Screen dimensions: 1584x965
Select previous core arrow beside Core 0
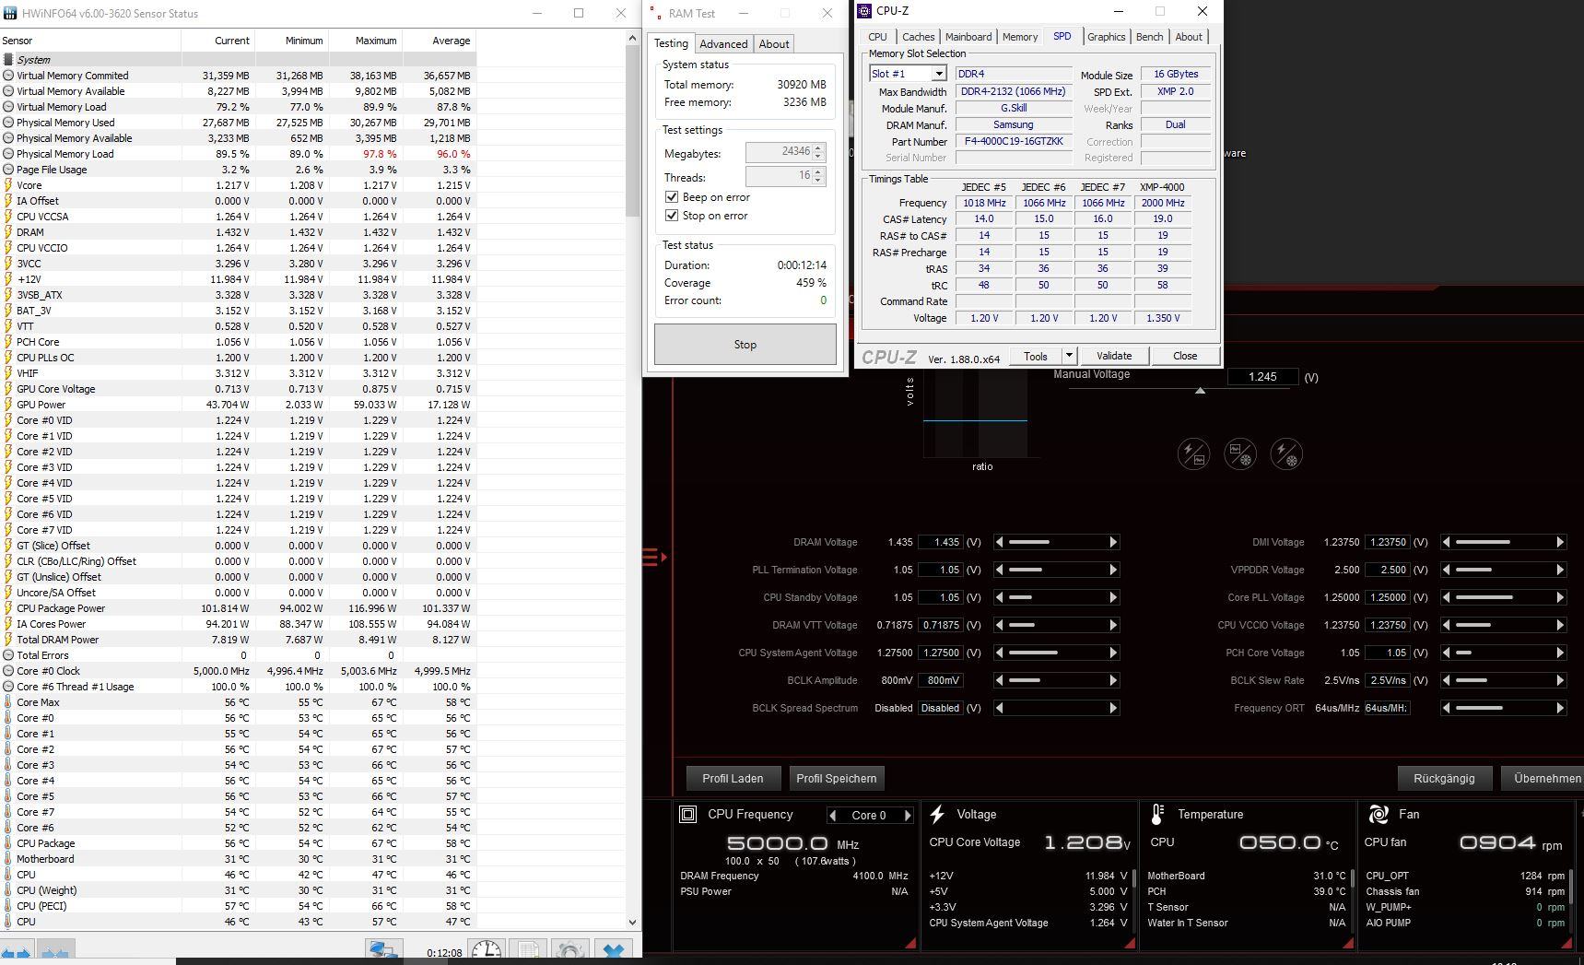click(x=834, y=816)
